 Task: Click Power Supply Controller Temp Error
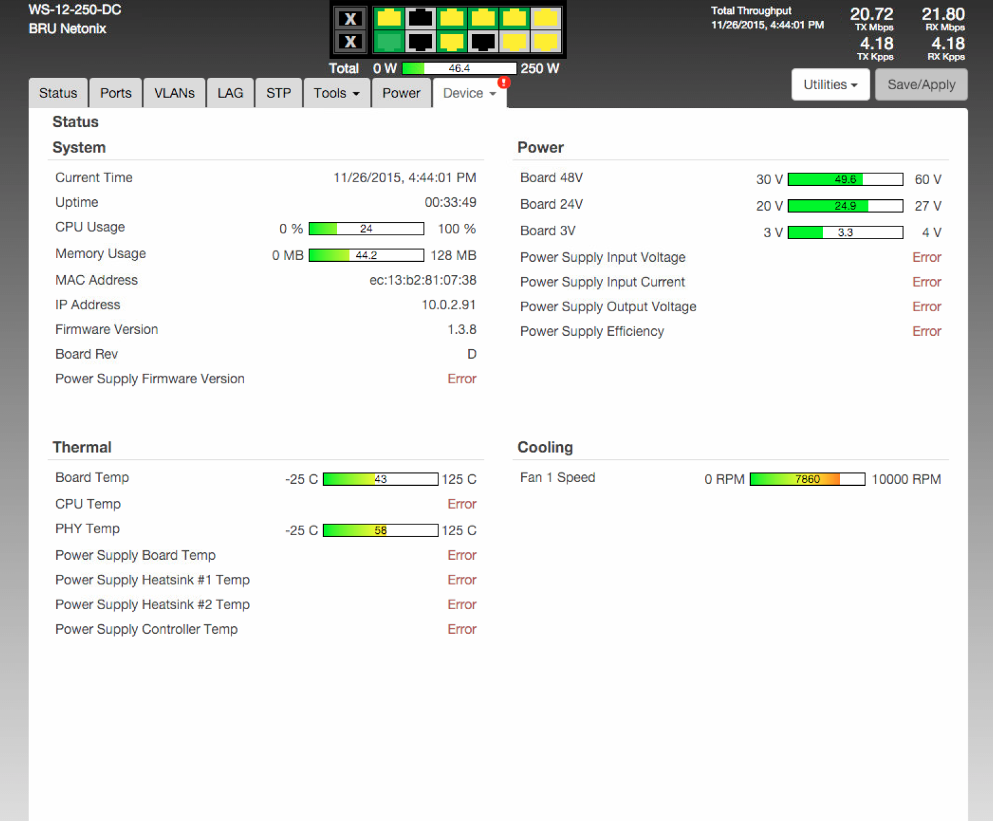point(462,629)
